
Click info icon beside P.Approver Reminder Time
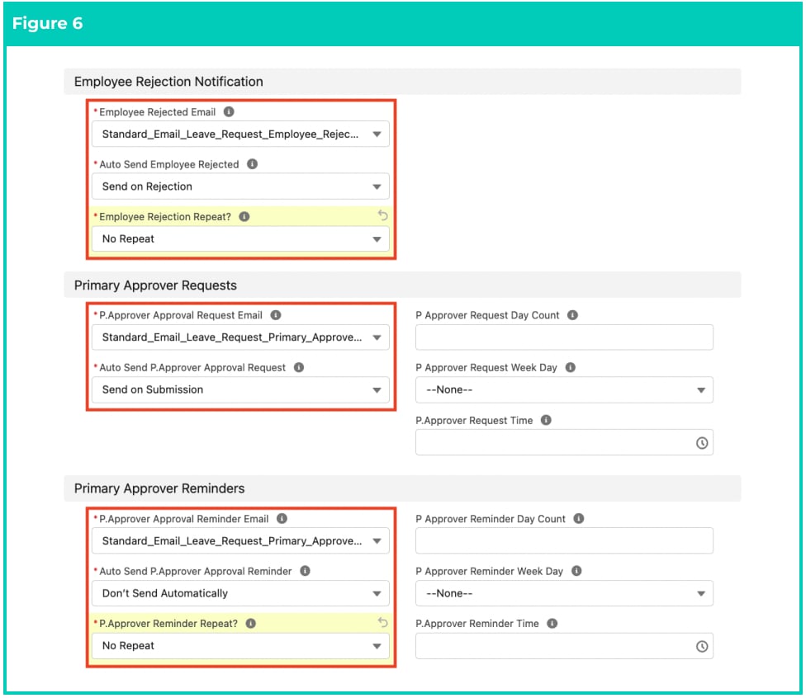552,624
